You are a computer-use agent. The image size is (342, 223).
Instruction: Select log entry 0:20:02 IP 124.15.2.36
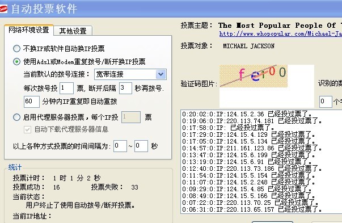[247, 114]
